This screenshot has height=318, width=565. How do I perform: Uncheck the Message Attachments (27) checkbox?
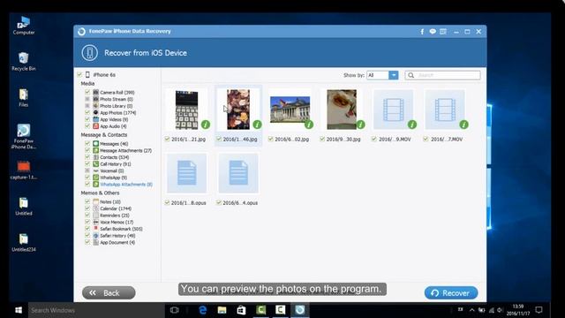87,150
